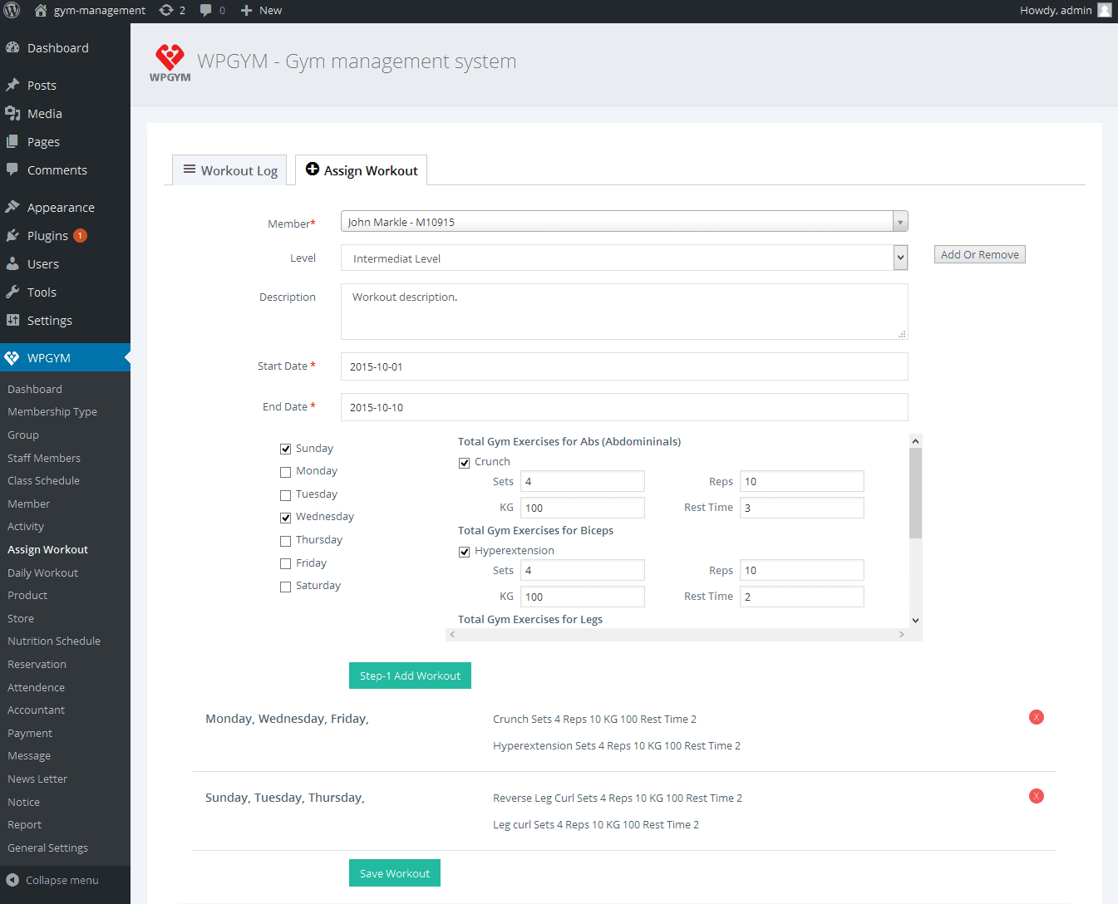Image resolution: width=1118 pixels, height=904 pixels.
Task: Click the Hyperextension Reps input field
Action: pyautogui.click(x=801, y=570)
